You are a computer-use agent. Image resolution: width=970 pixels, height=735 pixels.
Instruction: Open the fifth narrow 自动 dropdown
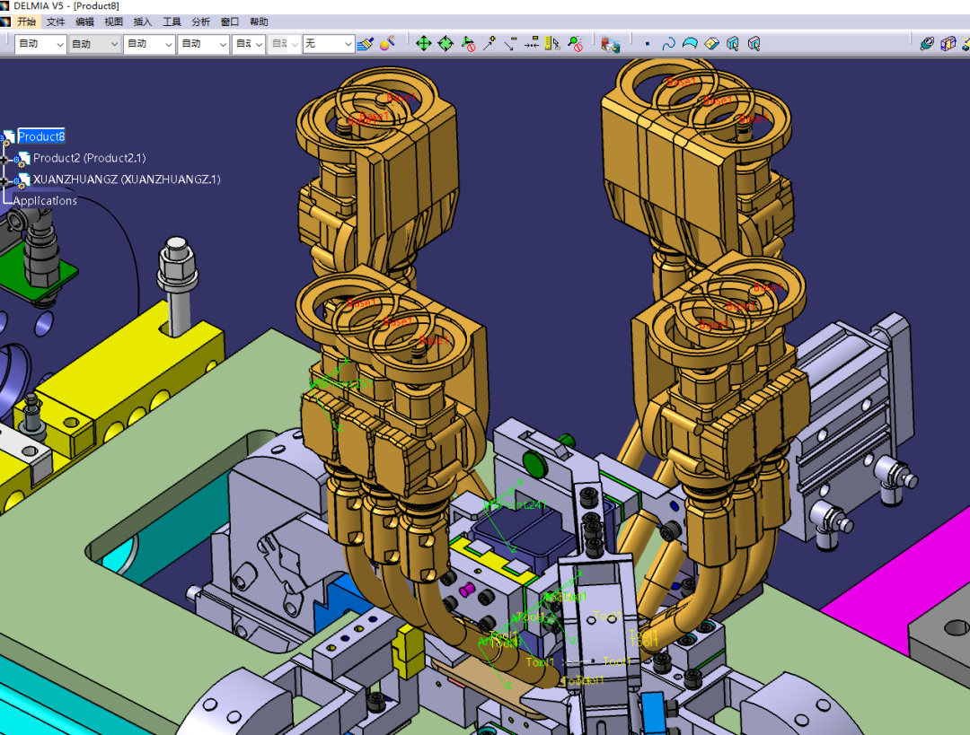(249, 44)
